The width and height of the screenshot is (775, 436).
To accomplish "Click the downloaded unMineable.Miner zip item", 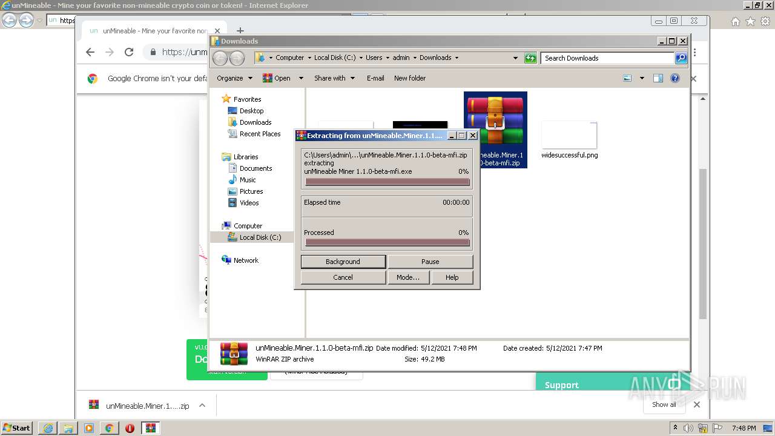I will pos(139,406).
